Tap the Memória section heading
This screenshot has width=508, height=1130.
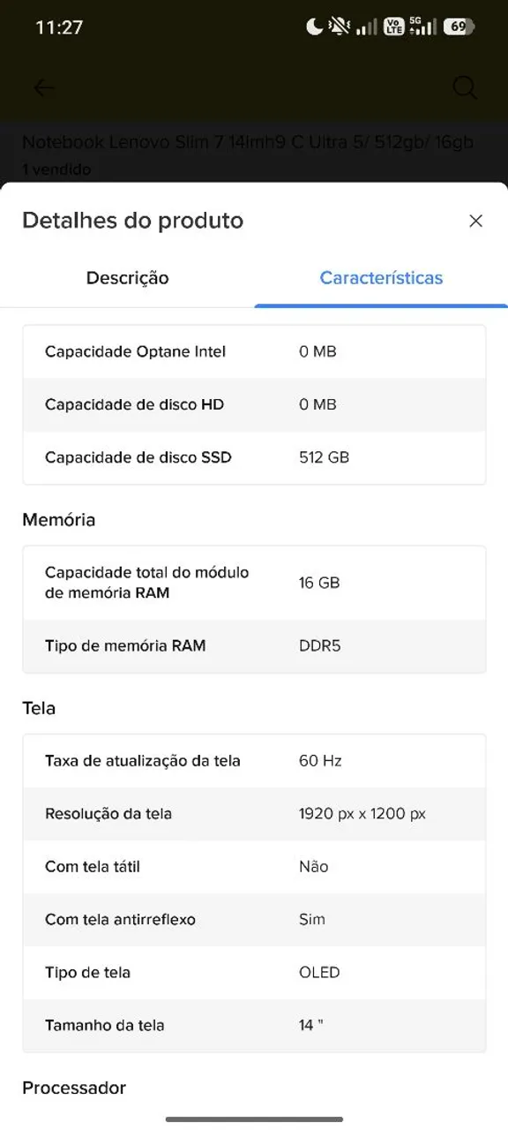coord(58,520)
